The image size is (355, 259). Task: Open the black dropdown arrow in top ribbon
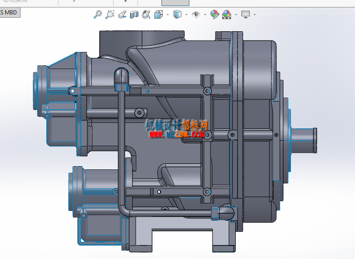(x=126, y=1)
